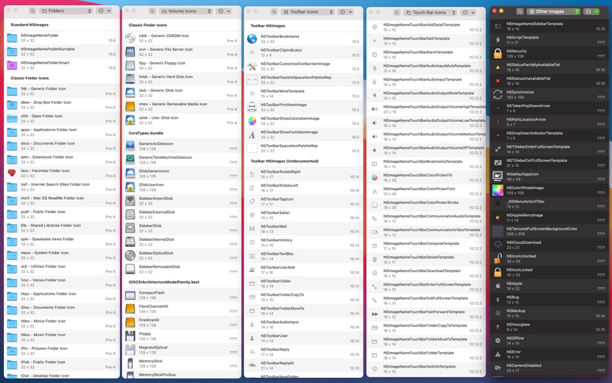The height and width of the screenshot is (383, 612).
Task: Select the NSImageNameFolder blue folder icon
Action: [12, 38]
